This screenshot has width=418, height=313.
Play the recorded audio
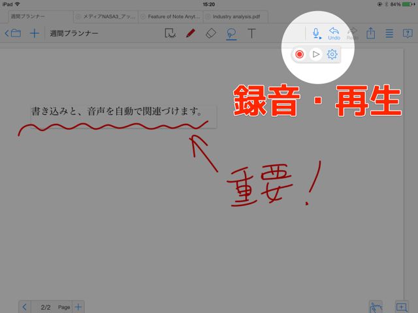point(316,54)
